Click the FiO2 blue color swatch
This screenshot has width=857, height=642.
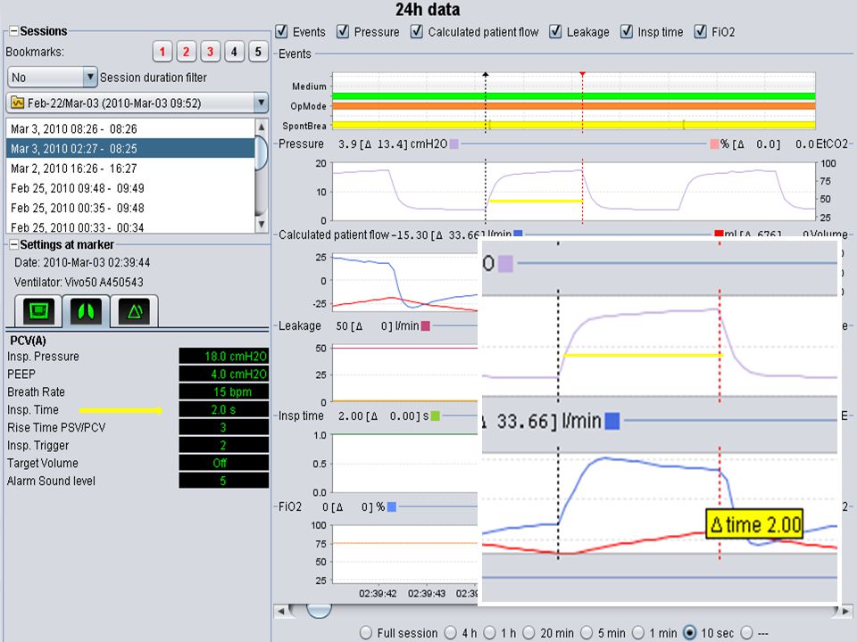tap(391, 507)
